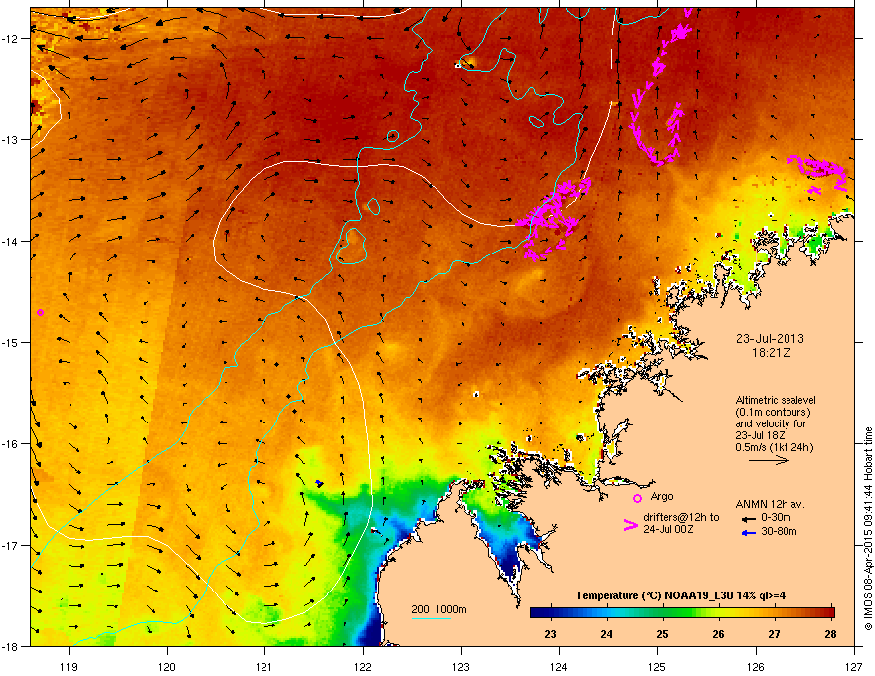
Task: Click the longitude axis label 122
Action: tap(363, 666)
